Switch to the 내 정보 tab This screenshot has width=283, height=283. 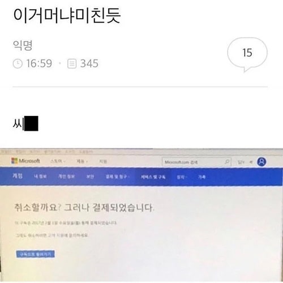pyautogui.click(x=40, y=177)
